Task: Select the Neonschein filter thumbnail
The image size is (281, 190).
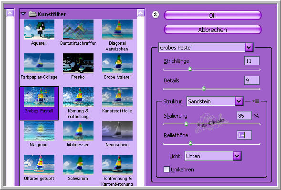Action: point(117,131)
